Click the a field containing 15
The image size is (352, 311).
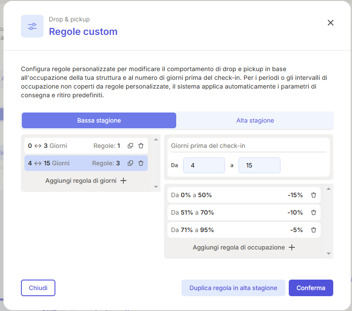coord(259,165)
